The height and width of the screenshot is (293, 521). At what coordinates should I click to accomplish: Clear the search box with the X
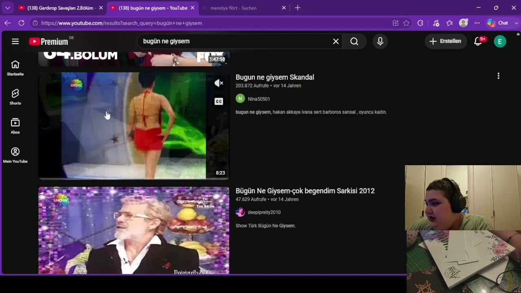tap(336, 41)
